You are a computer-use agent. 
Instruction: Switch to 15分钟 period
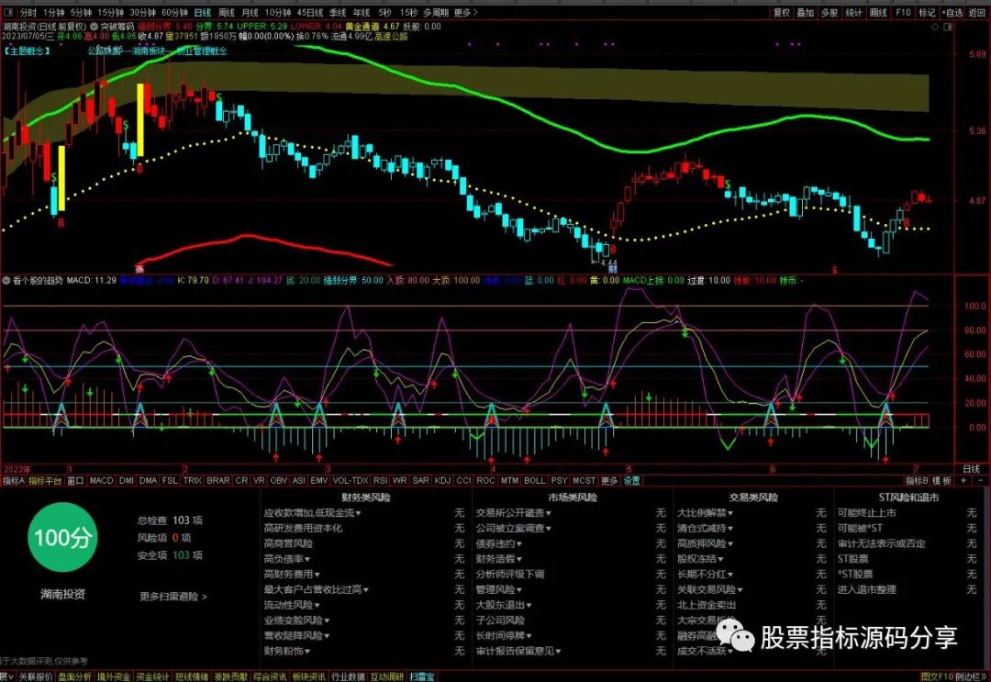[111, 13]
